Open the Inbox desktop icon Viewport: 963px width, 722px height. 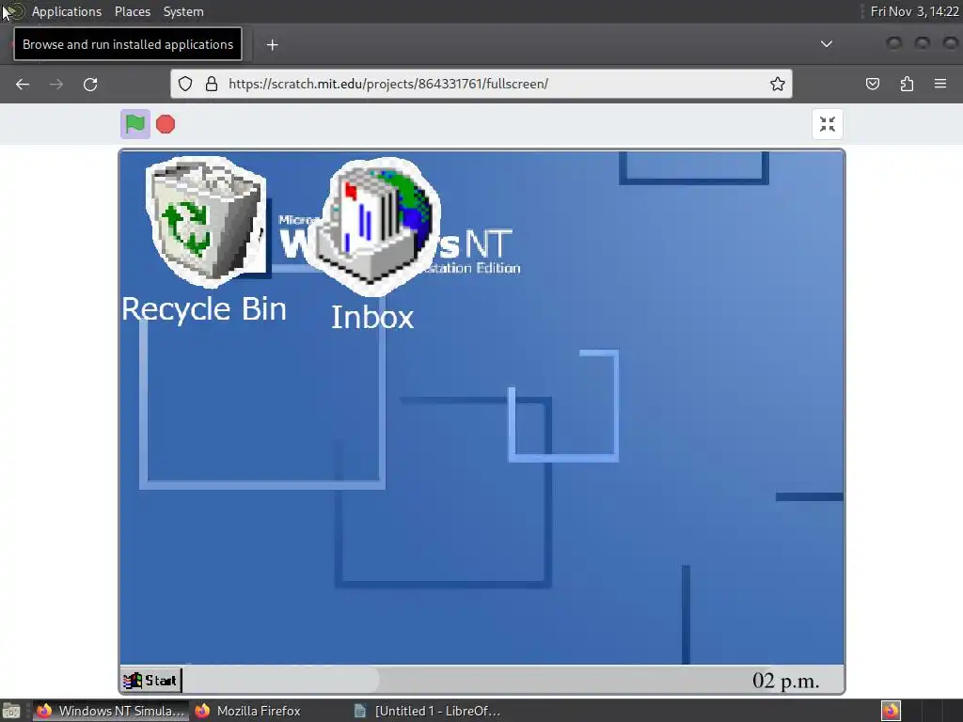click(x=373, y=226)
